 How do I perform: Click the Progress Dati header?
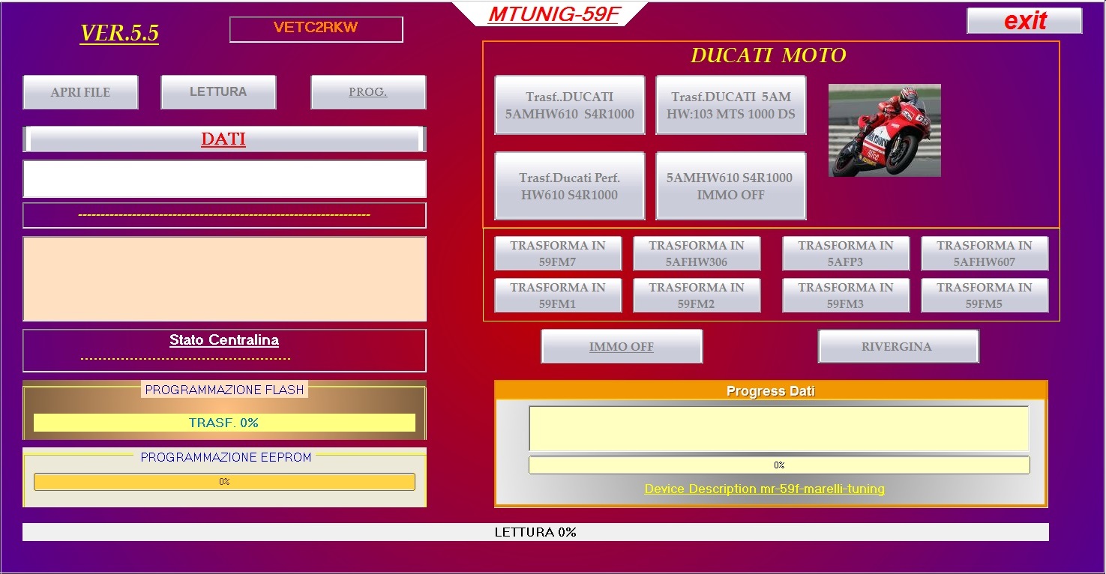tap(771, 391)
